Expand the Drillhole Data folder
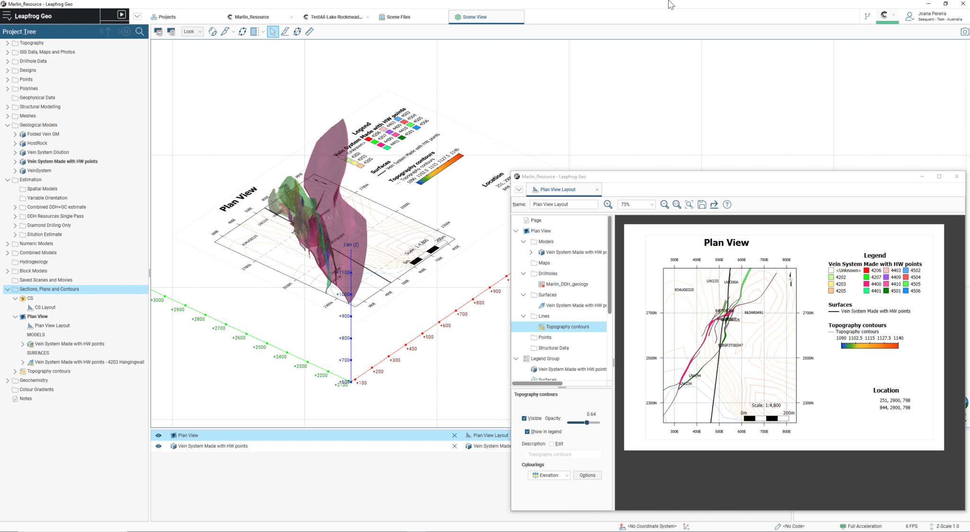Image resolution: width=970 pixels, height=532 pixels. (8, 61)
